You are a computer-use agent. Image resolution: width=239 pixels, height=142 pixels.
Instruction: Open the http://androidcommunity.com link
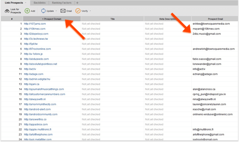[41, 114]
